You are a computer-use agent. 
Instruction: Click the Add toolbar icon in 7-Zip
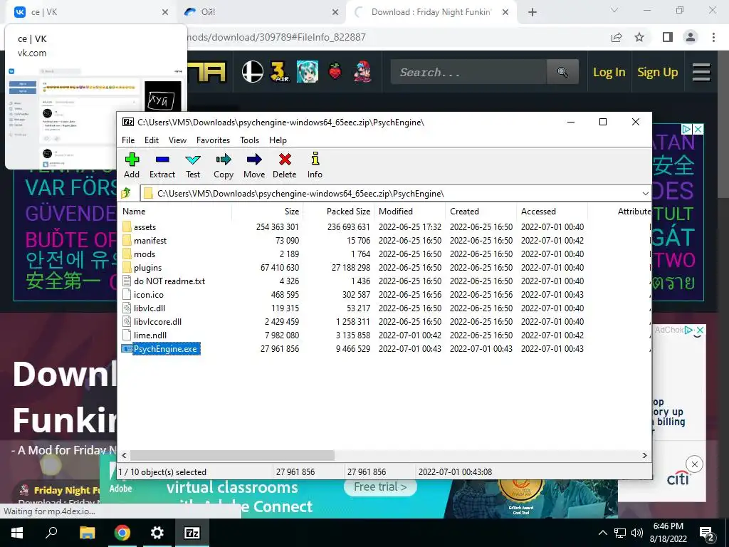coord(132,160)
